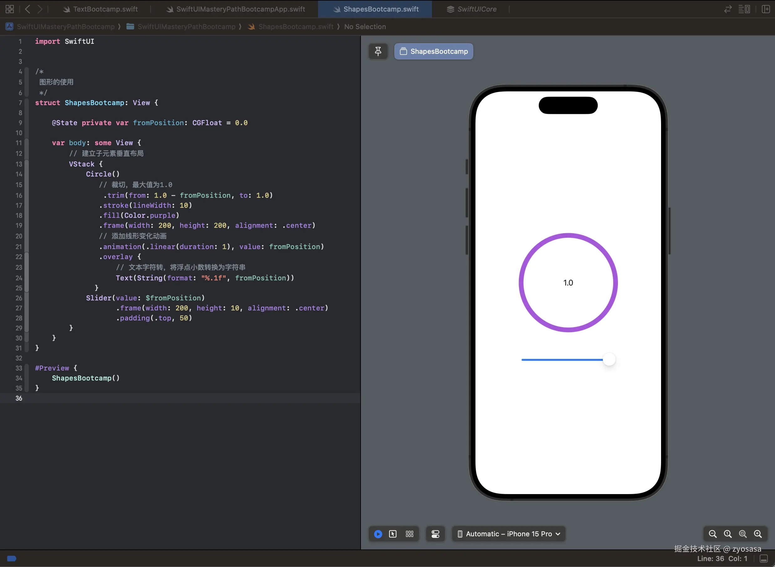Toggle the debug area at bottom right

tap(764, 559)
